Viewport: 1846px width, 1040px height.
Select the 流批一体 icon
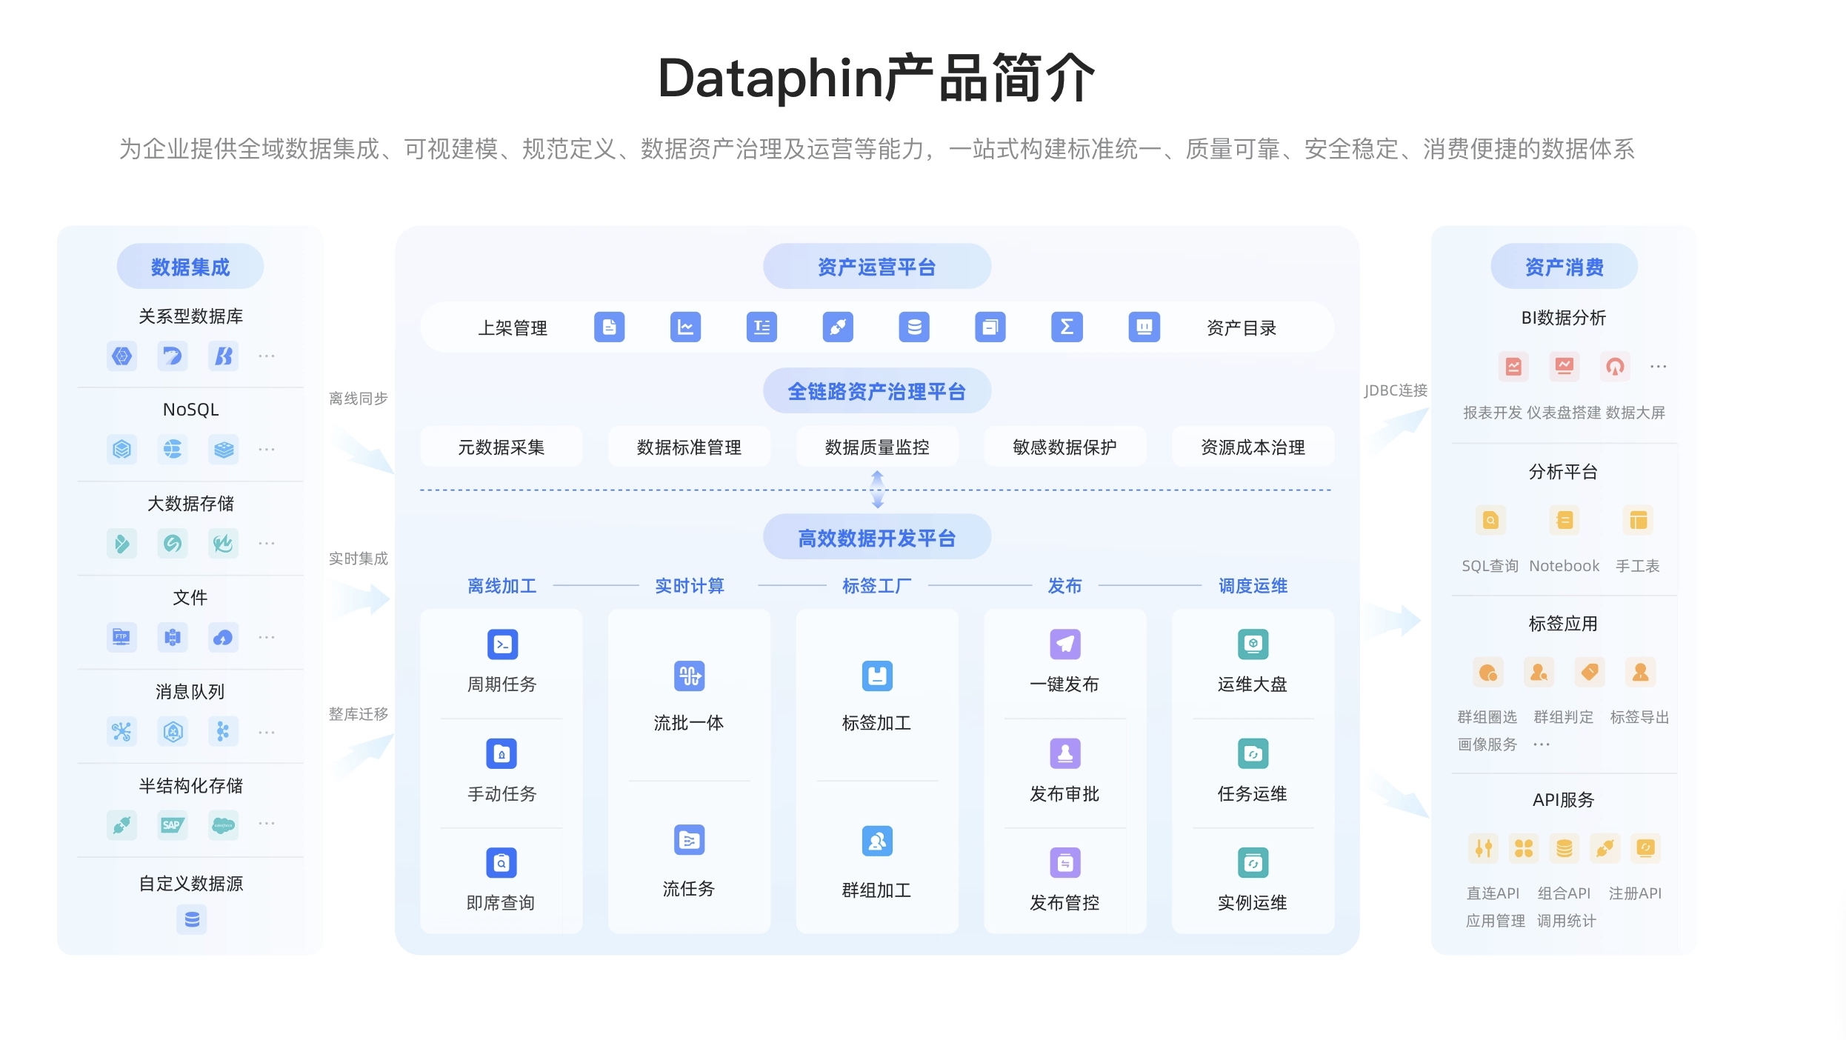coord(689,676)
